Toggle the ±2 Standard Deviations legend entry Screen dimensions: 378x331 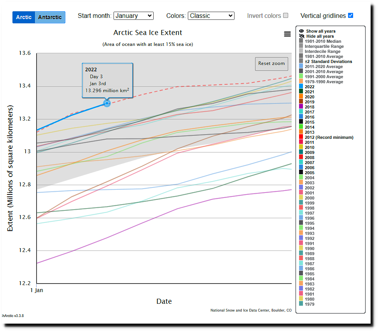pyautogui.click(x=328, y=61)
